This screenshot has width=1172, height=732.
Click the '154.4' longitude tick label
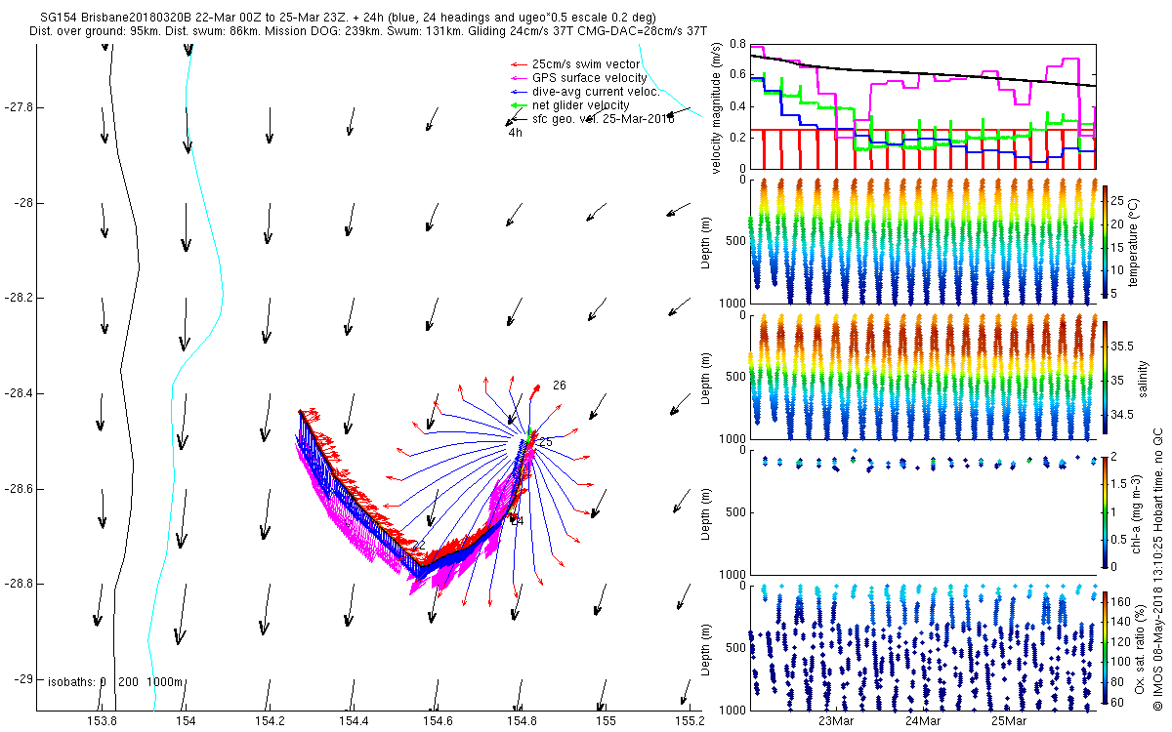(354, 721)
